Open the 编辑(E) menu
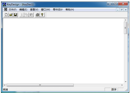The width and height of the screenshot is (130, 93). [x=23, y=10]
